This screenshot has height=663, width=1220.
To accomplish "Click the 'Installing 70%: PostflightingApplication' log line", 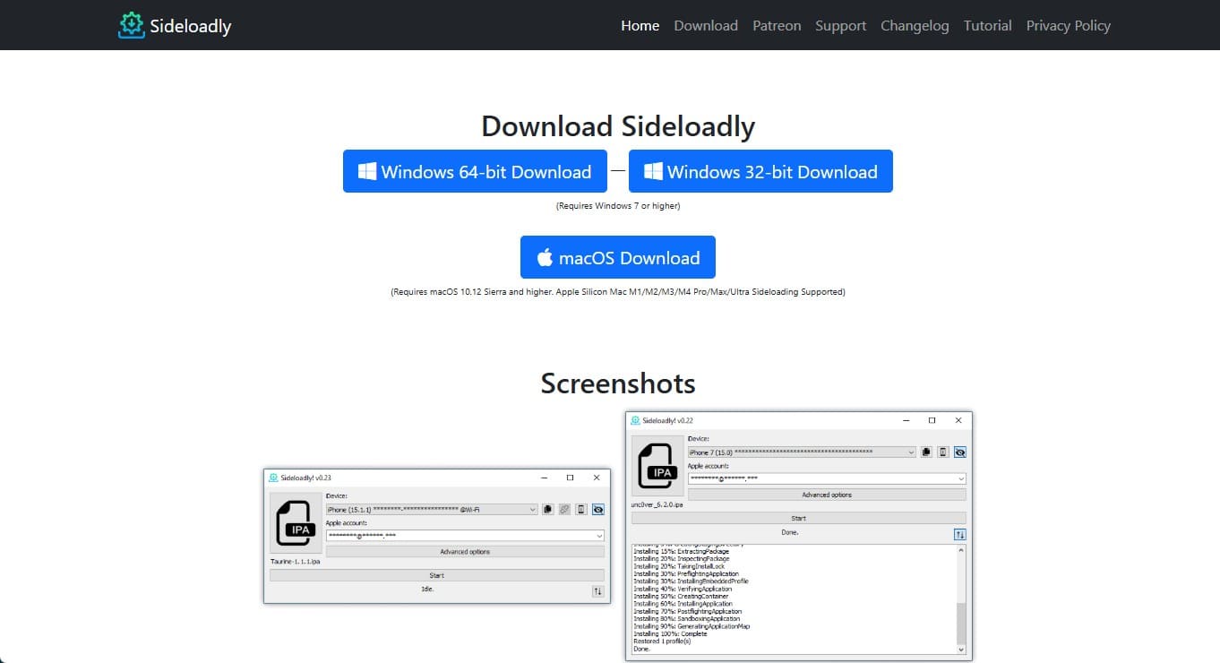I will point(687,611).
